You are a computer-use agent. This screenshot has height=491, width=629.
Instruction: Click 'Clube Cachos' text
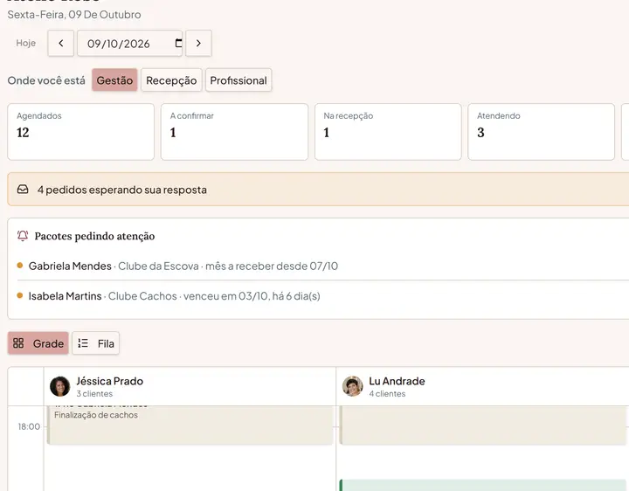[142, 296]
